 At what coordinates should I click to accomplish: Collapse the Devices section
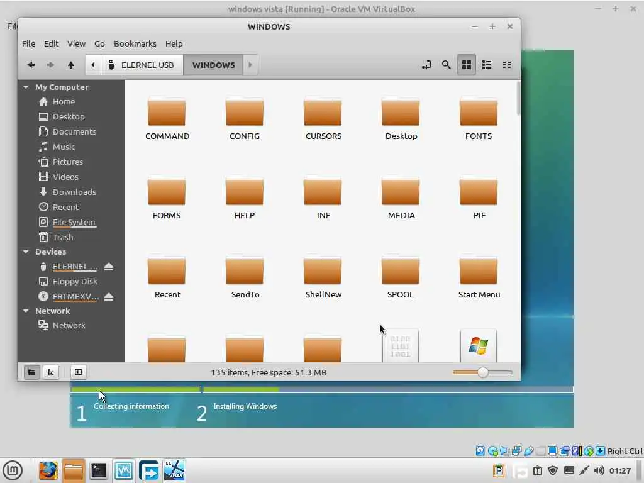point(26,252)
